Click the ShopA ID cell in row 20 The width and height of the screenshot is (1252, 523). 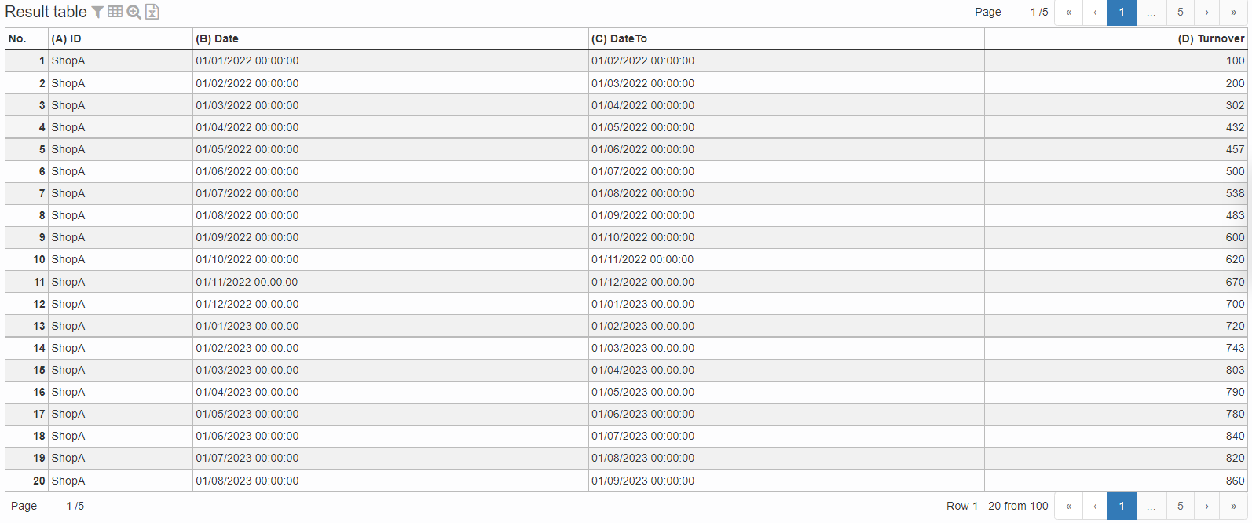point(120,481)
